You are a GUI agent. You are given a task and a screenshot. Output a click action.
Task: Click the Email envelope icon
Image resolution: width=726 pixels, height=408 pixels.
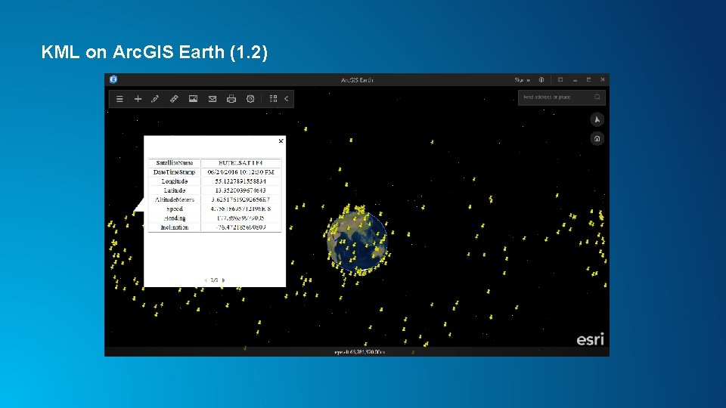pos(213,98)
